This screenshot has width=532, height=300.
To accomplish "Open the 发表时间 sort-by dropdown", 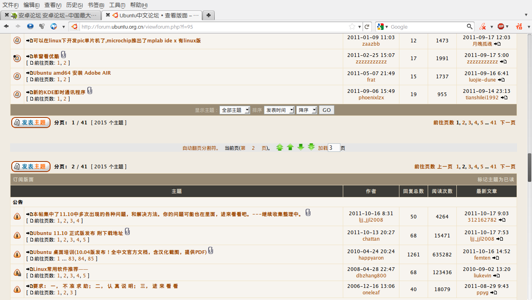I will point(279,110).
